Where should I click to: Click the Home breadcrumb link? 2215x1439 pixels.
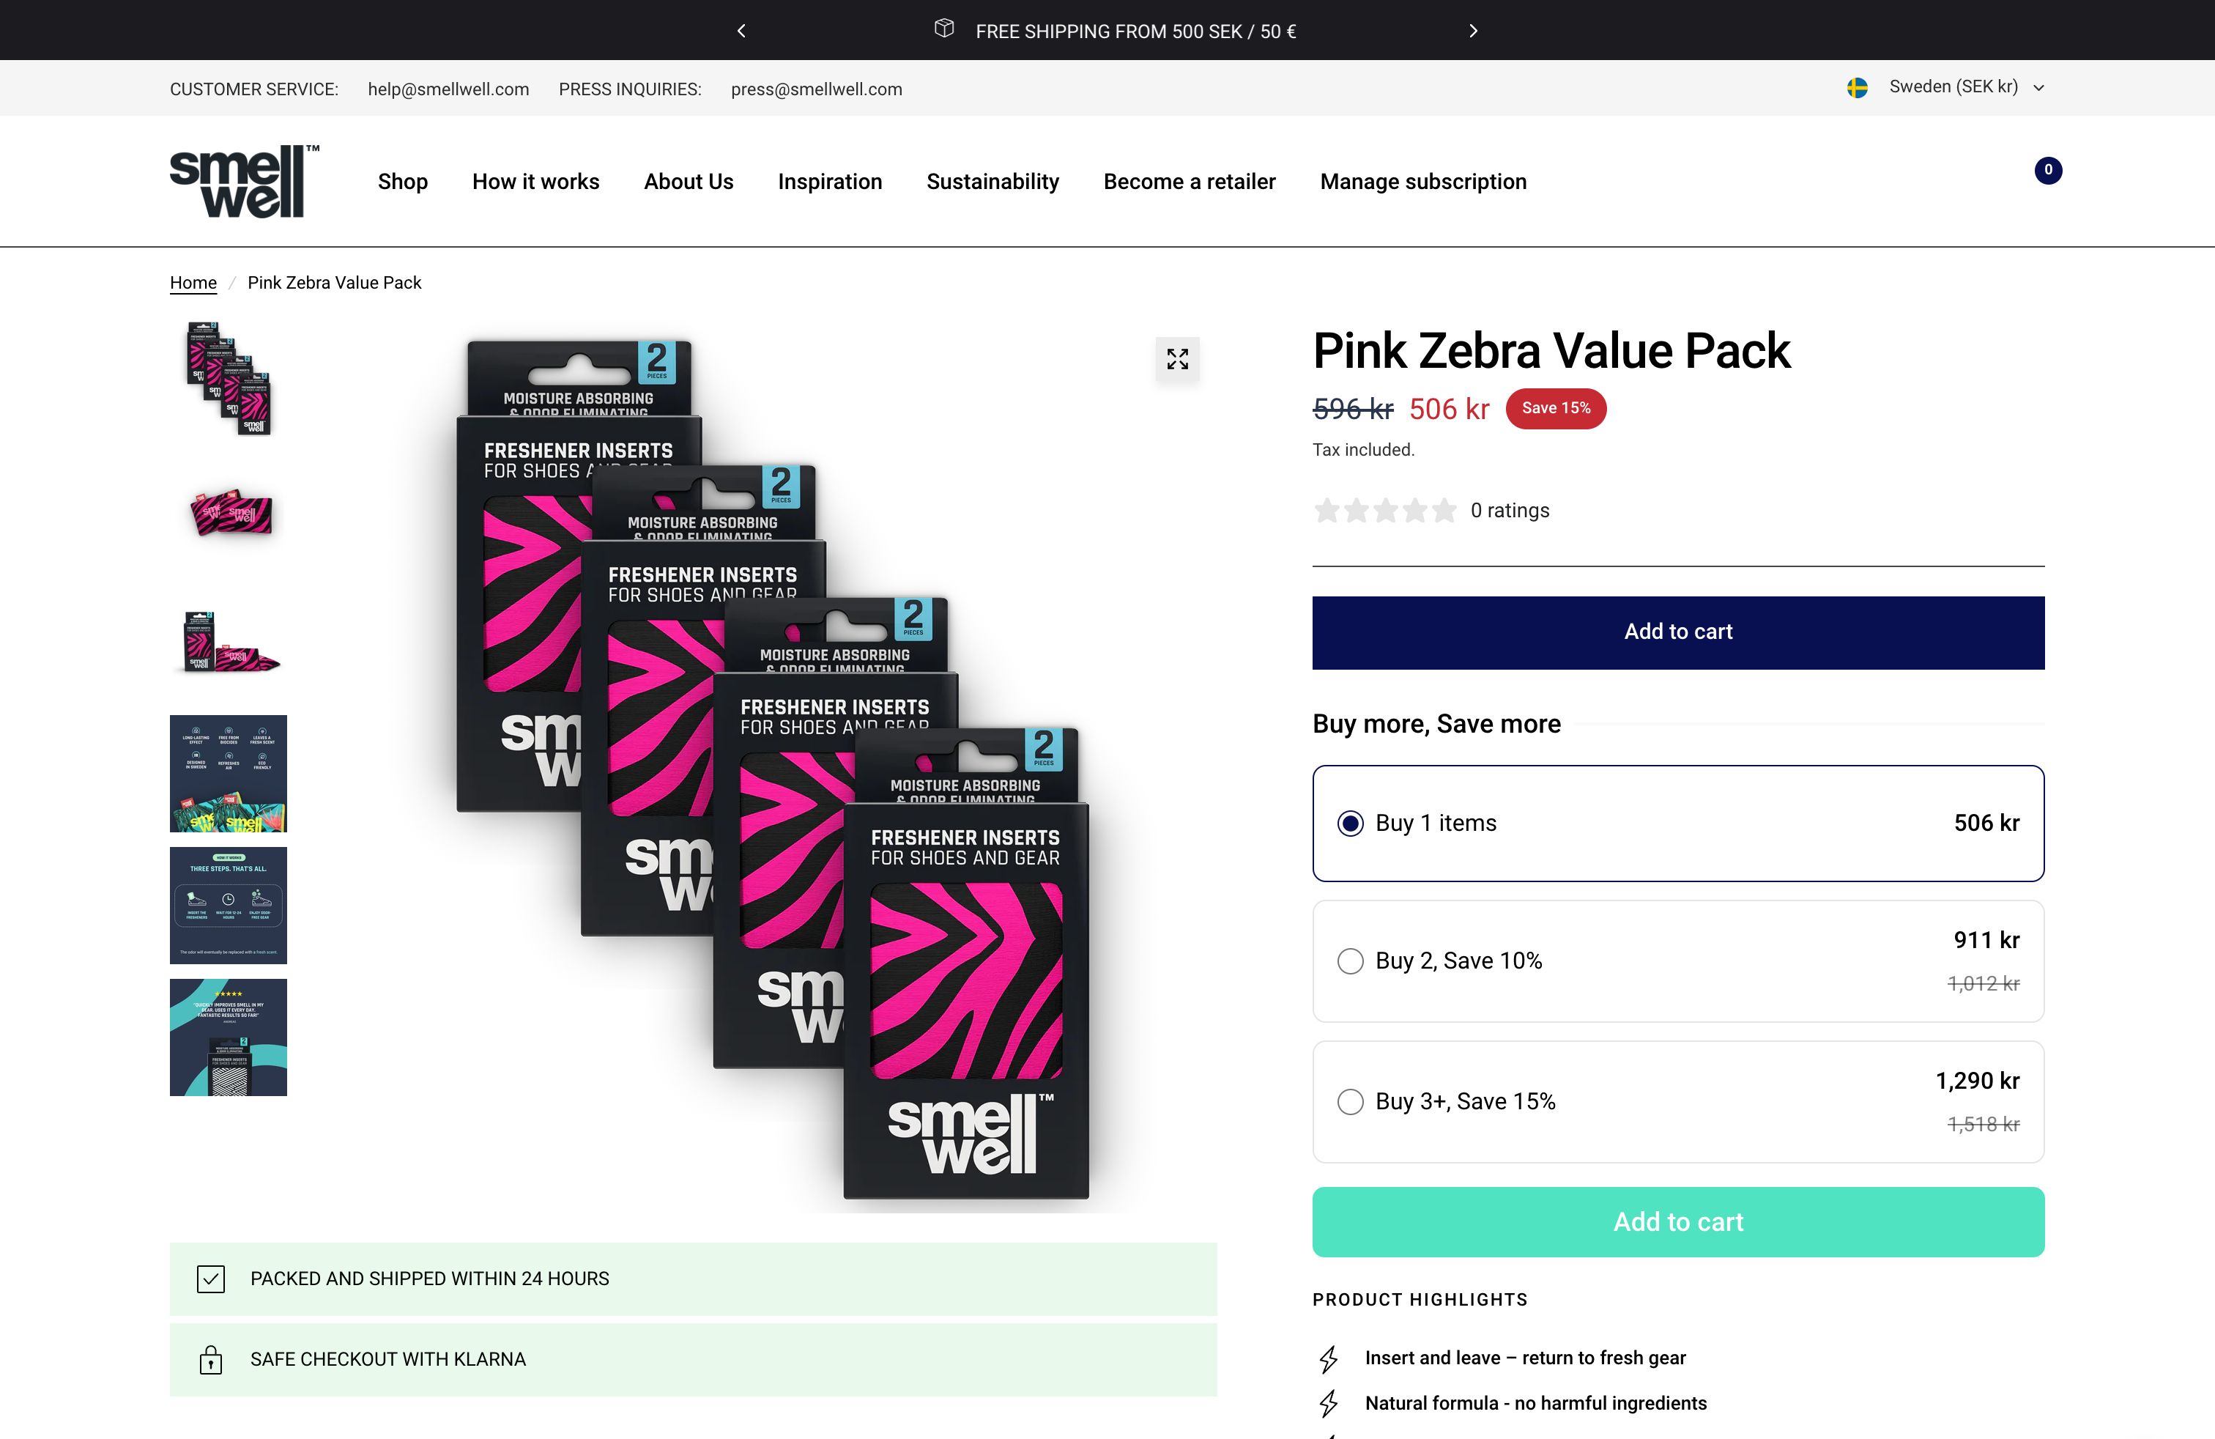point(193,283)
